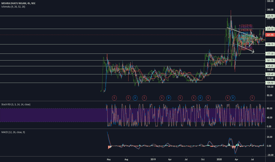The image size is (275, 162).
Task: Click the 148.05 price level label
Action: point(270,66)
